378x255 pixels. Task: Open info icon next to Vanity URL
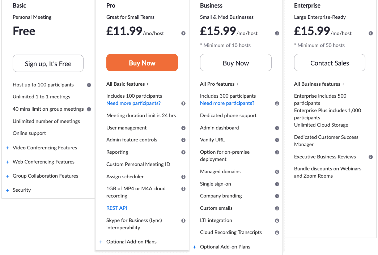277,140
